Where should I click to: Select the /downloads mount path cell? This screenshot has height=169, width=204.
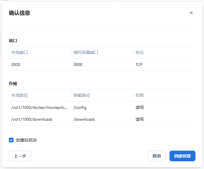point(84,119)
